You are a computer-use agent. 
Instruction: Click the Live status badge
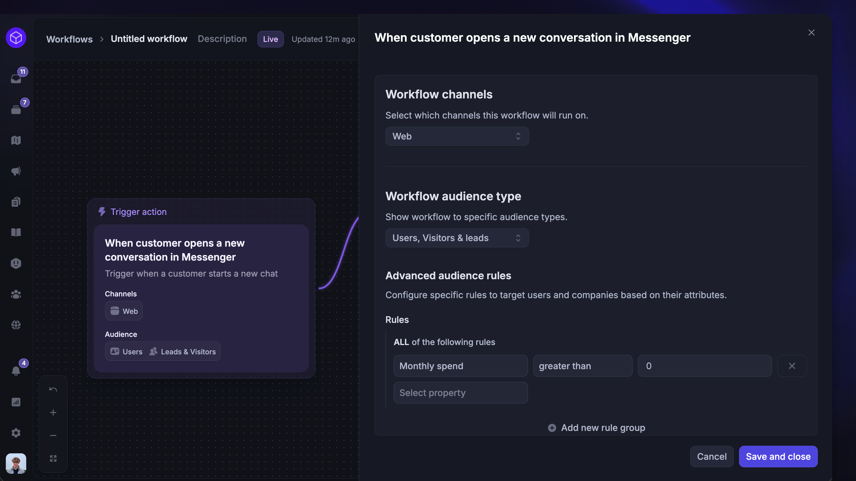(270, 39)
